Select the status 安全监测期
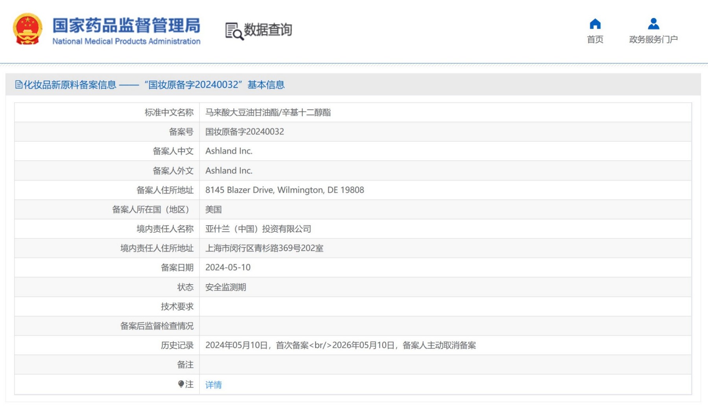This screenshot has height=408, width=708. (x=226, y=287)
